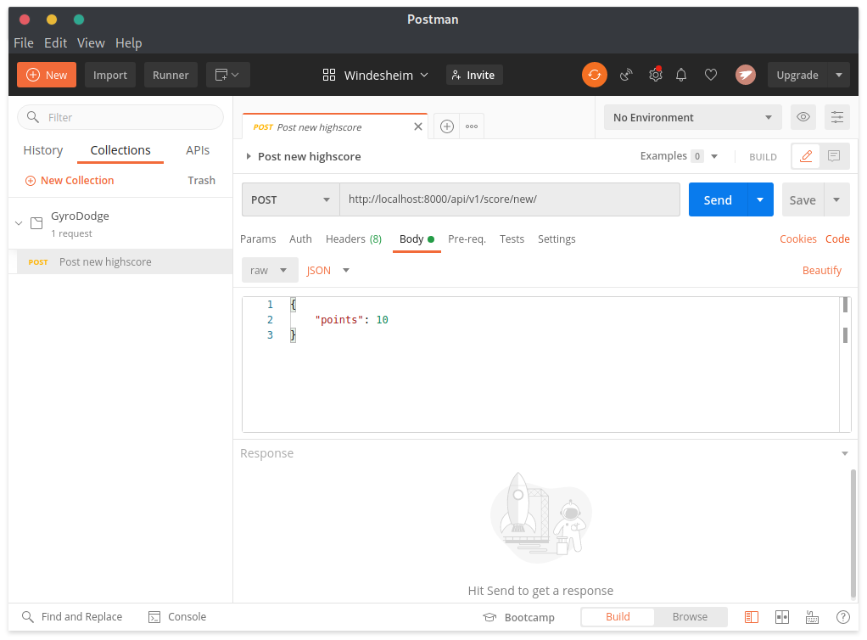867x640 pixels.
Task: Click the sync status icon
Action: (x=595, y=75)
